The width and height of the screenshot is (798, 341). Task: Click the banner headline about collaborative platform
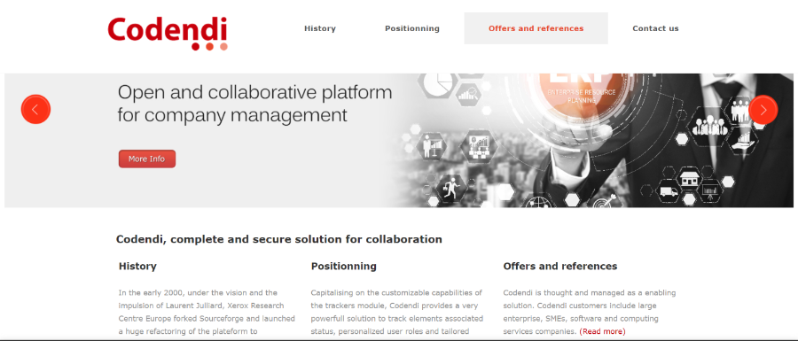(x=255, y=104)
